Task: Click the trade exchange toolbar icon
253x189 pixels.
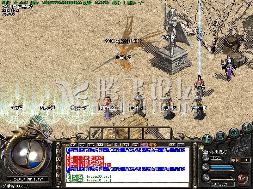Action: 83,145
